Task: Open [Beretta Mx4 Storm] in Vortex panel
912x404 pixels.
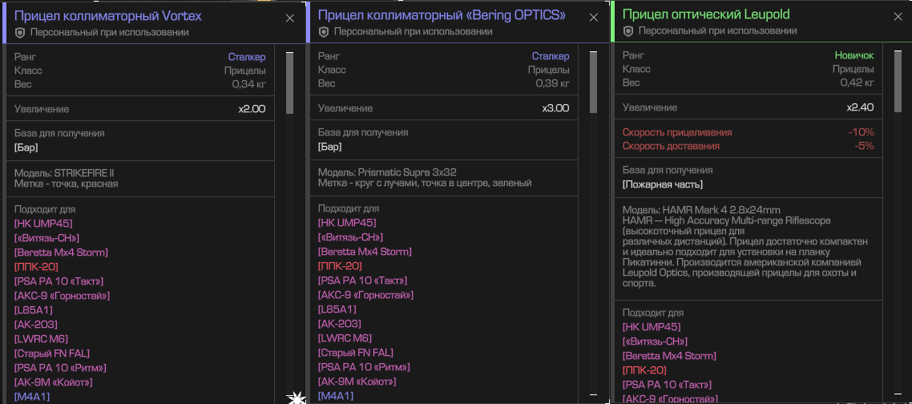Action: point(61,252)
